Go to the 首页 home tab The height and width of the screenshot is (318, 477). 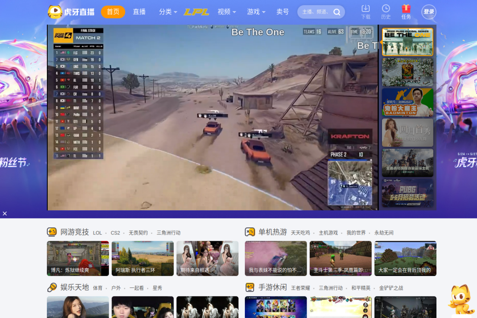pyautogui.click(x=113, y=12)
